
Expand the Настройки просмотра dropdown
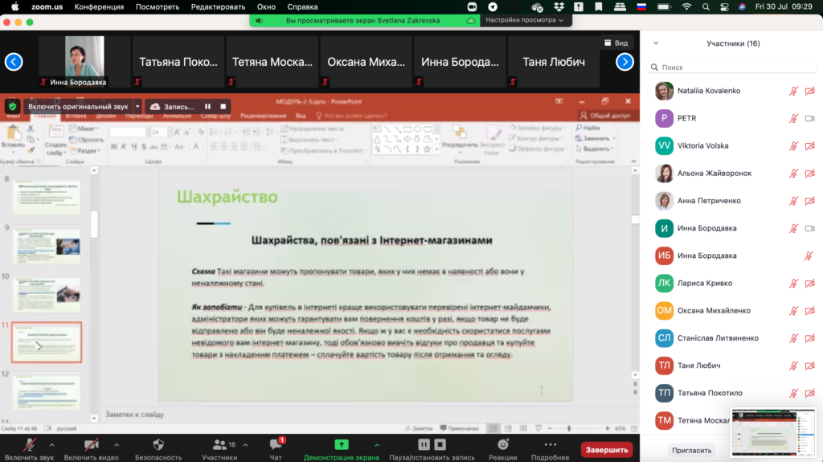[525, 20]
